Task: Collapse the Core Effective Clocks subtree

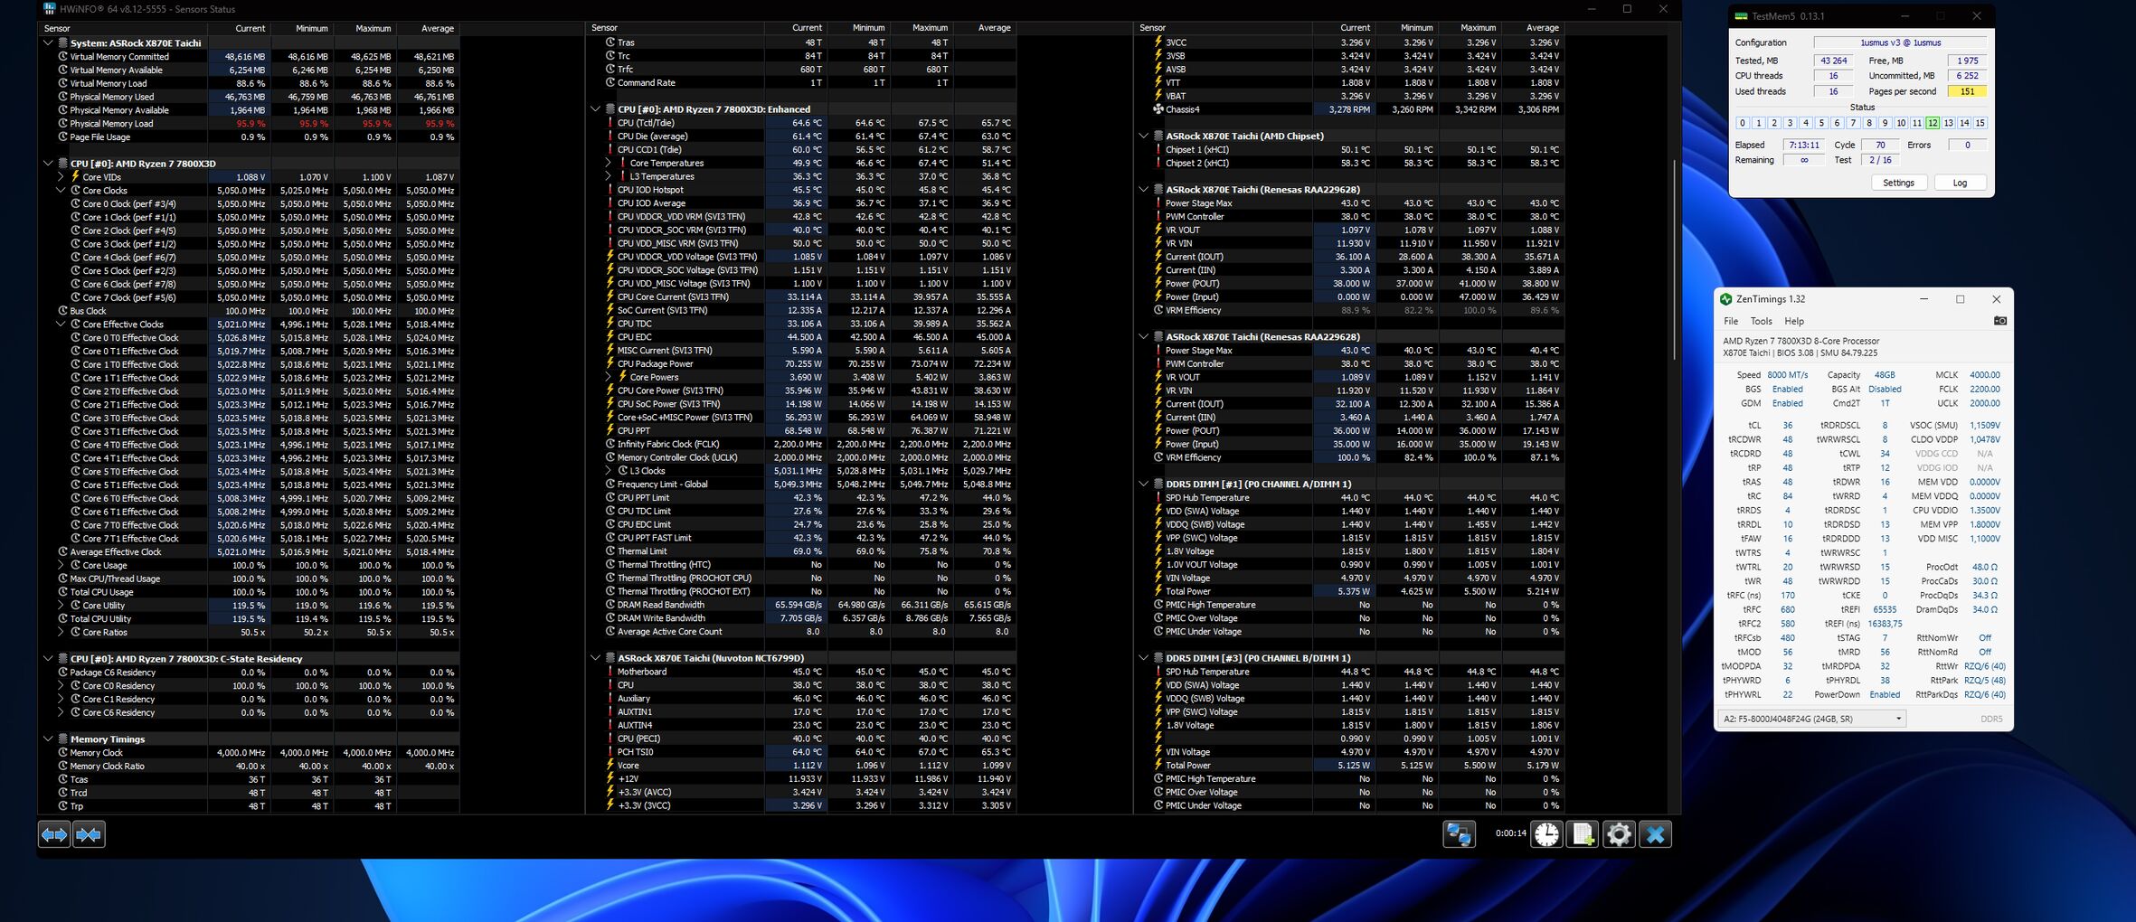Action: click(61, 325)
